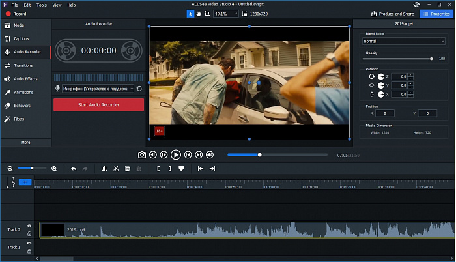Split the clip at playhead
The height and width of the screenshot is (262, 456).
[104, 169]
